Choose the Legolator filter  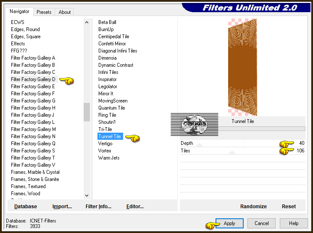108,86
